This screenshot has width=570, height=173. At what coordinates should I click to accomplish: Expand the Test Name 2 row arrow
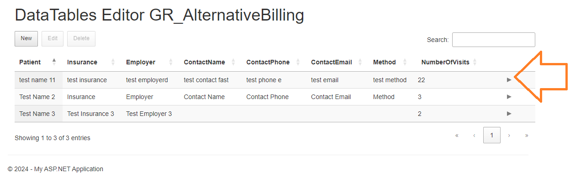point(509,97)
